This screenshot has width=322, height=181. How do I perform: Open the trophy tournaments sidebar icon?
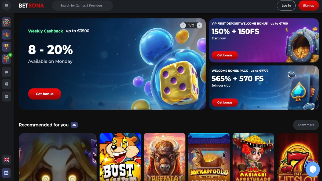coord(6,47)
